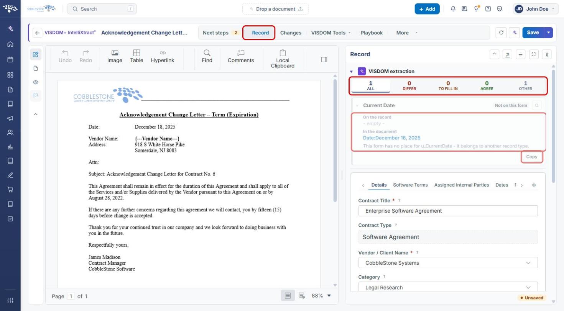Toggle the eye view icon in the document rail
Screen dimensions: 564x311
(x=36, y=82)
